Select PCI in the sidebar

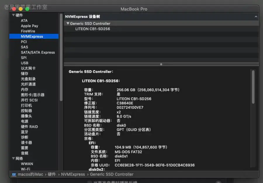point(24,42)
